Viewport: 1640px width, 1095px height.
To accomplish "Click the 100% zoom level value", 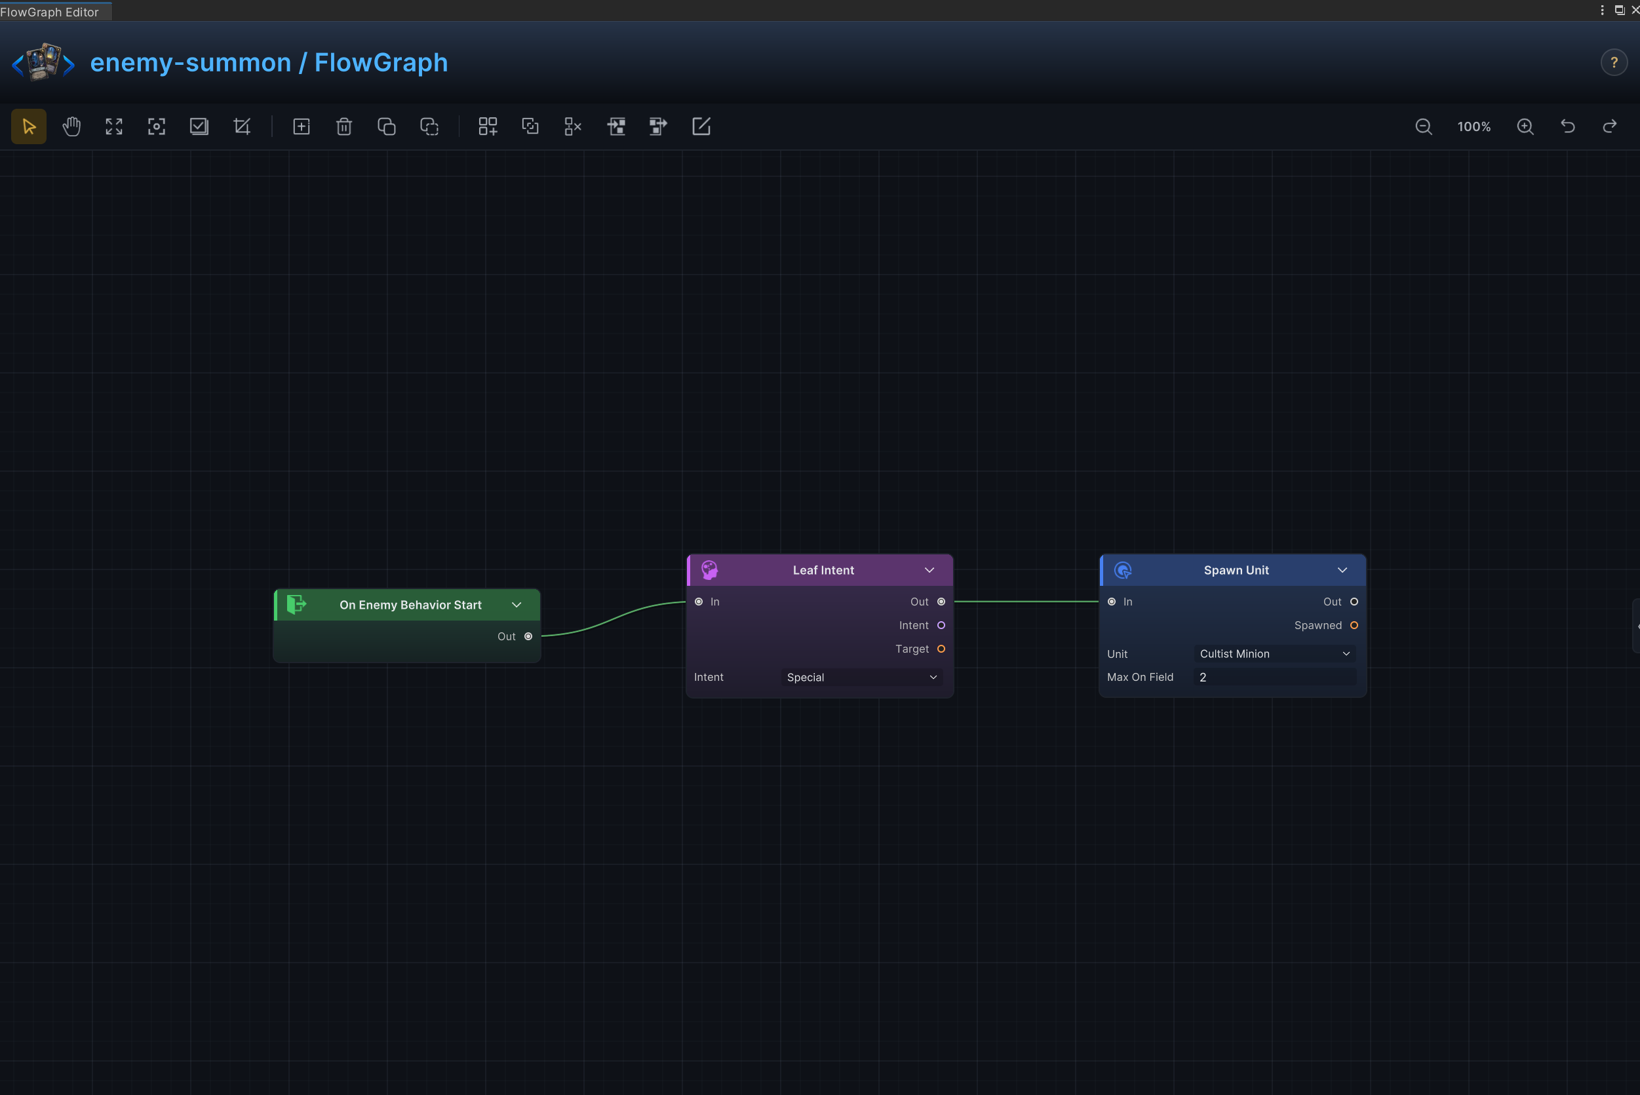I will click(1474, 126).
